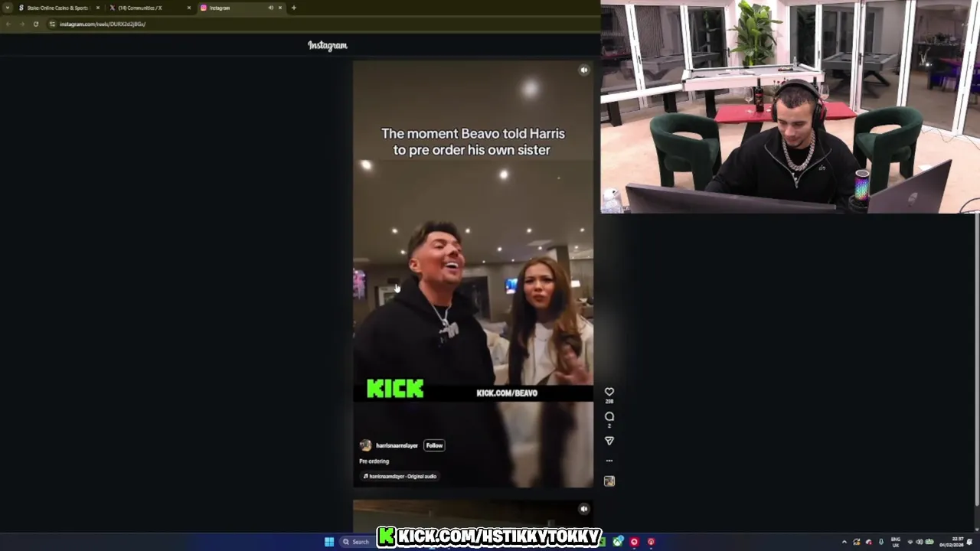The height and width of the screenshot is (551, 980).
Task: Click the 'Pre ordering' caption text
Action: click(x=374, y=461)
